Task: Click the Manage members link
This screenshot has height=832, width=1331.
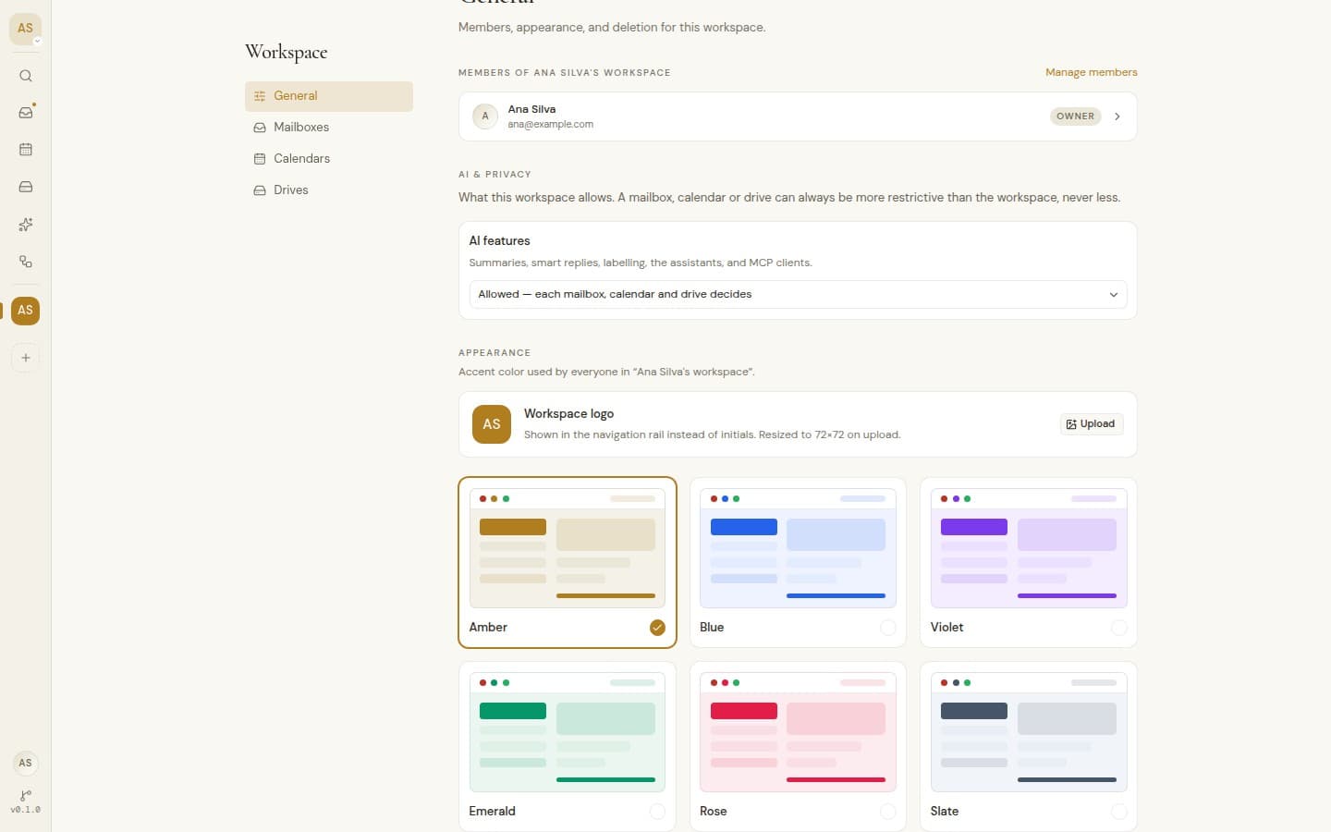Action: [x=1092, y=72]
